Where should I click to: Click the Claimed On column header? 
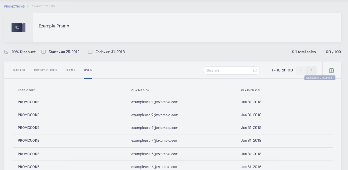tap(250, 90)
